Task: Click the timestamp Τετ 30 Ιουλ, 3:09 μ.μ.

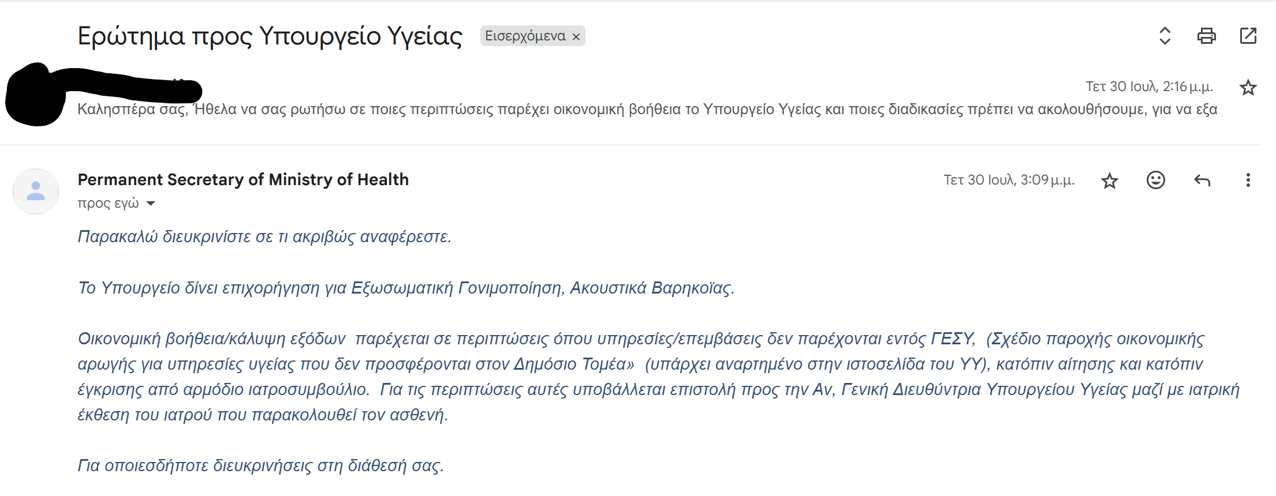Action: [1009, 180]
